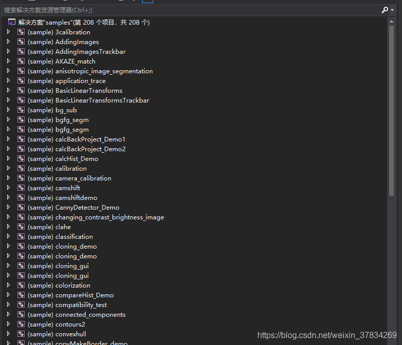This screenshot has height=345, width=402.
Task: Select the '(sample) compareHist_Demo' row text
Action: coord(71,295)
